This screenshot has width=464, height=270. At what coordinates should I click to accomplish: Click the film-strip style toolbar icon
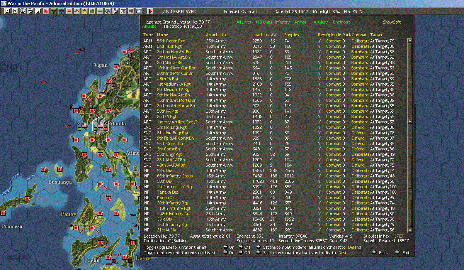pyautogui.click(x=131, y=11)
